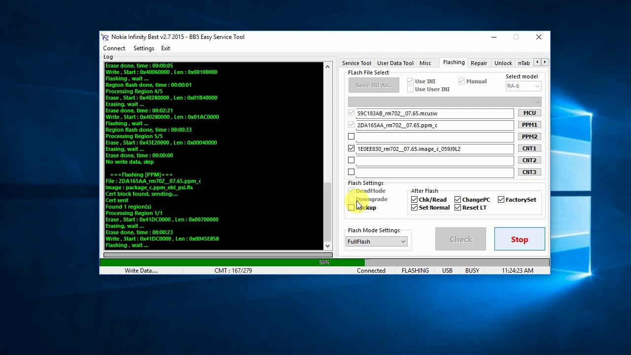This screenshot has height=355, width=631.
Task: Enable the CNT2 file row checkbox
Action: (351, 160)
